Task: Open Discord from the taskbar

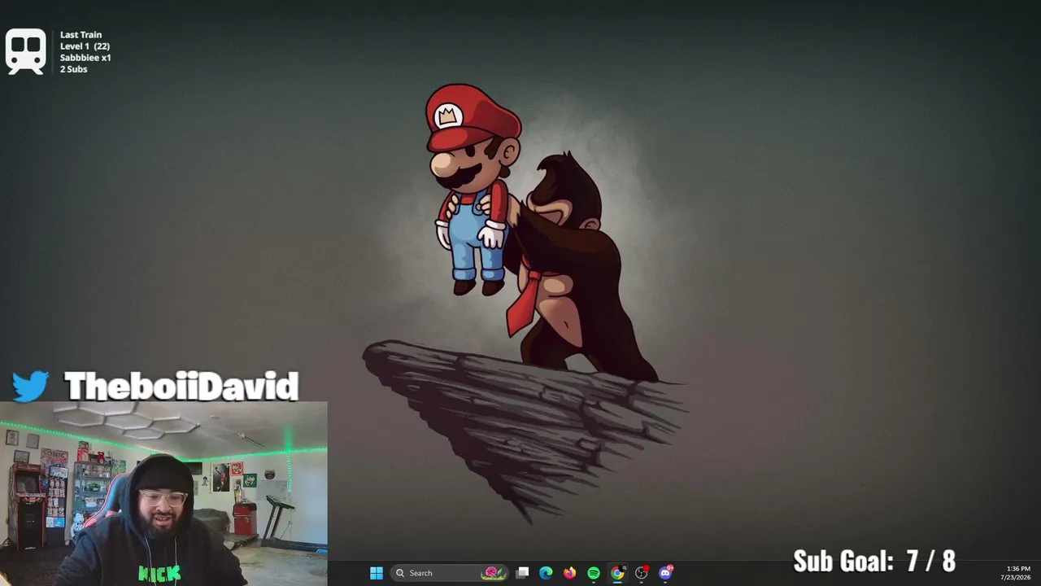Action: click(666, 573)
